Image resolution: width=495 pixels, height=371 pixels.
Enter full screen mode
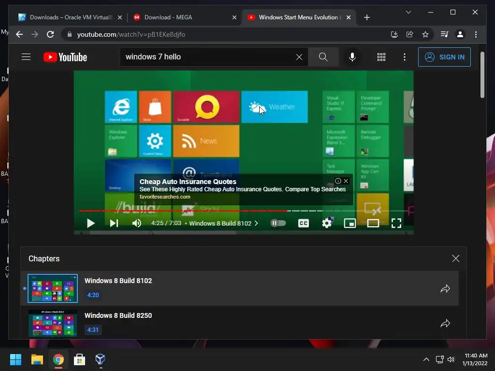tap(396, 223)
